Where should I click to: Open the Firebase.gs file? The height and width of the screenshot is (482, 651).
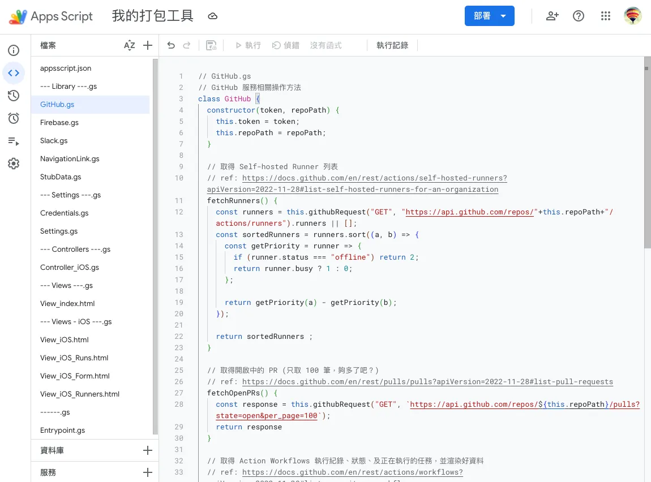coord(59,122)
